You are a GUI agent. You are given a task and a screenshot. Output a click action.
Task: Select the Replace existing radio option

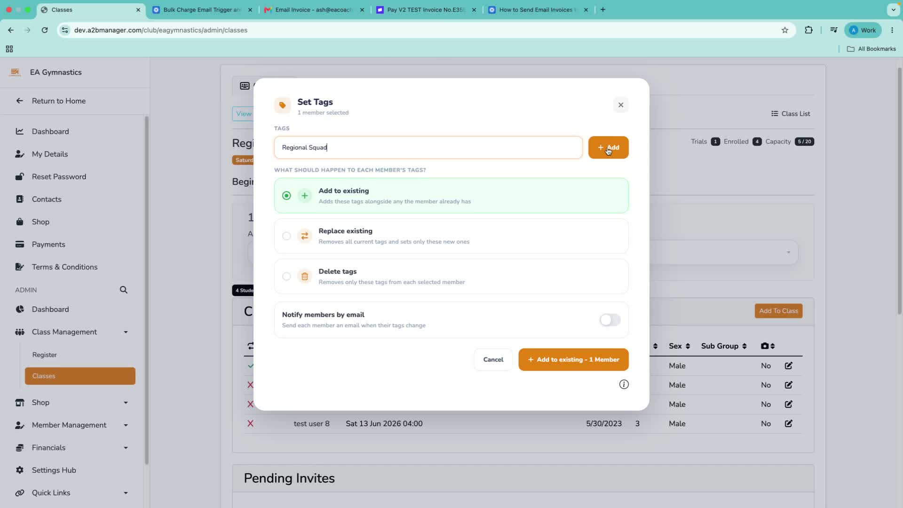point(286,236)
